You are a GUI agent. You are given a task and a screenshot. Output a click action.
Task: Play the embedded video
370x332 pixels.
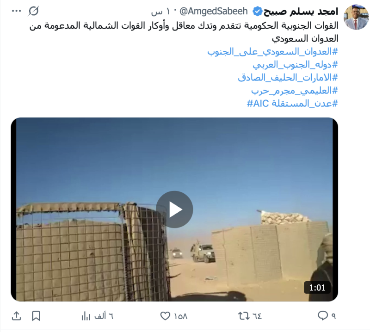coord(174,209)
